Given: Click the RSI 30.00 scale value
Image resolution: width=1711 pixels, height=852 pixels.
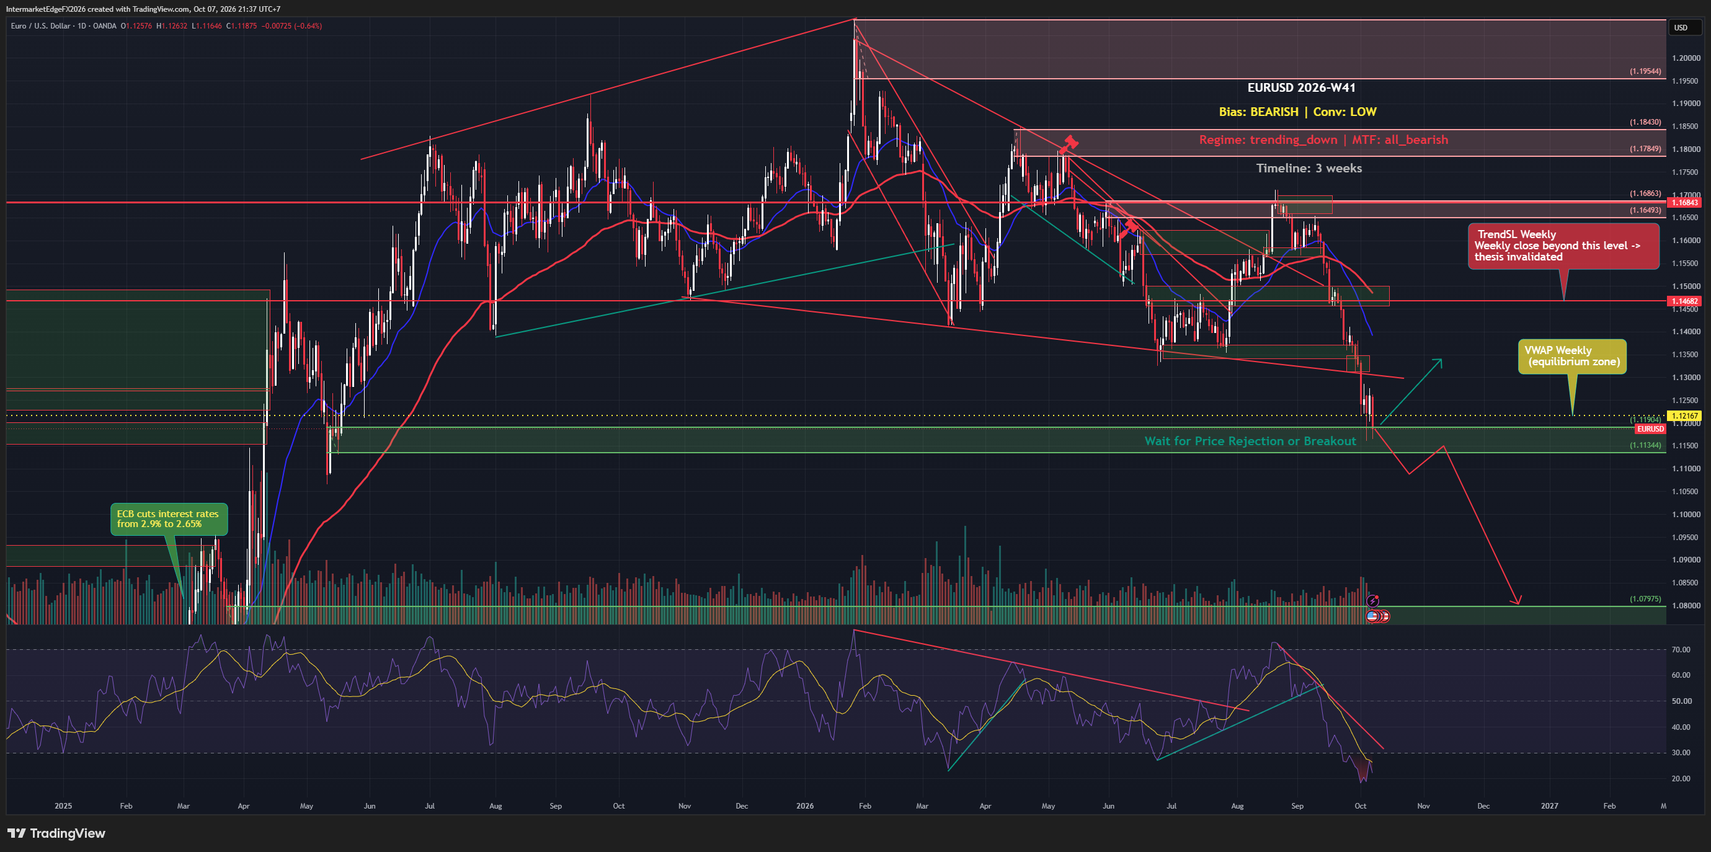Looking at the screenshot, I should tap(1681, 752).
